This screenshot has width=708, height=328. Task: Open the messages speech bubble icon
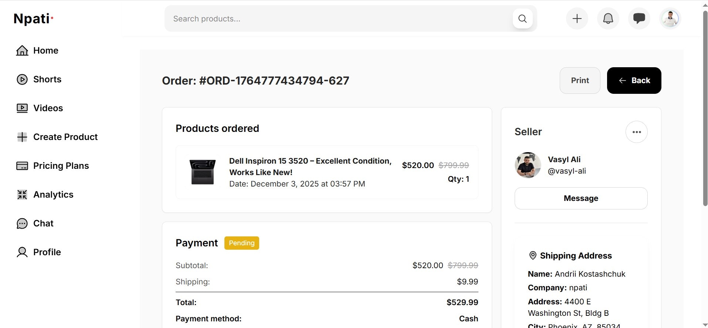coord(639,18)
